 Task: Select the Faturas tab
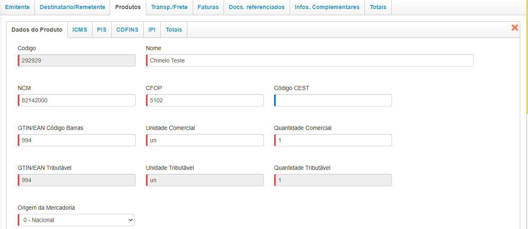point(208,7)
